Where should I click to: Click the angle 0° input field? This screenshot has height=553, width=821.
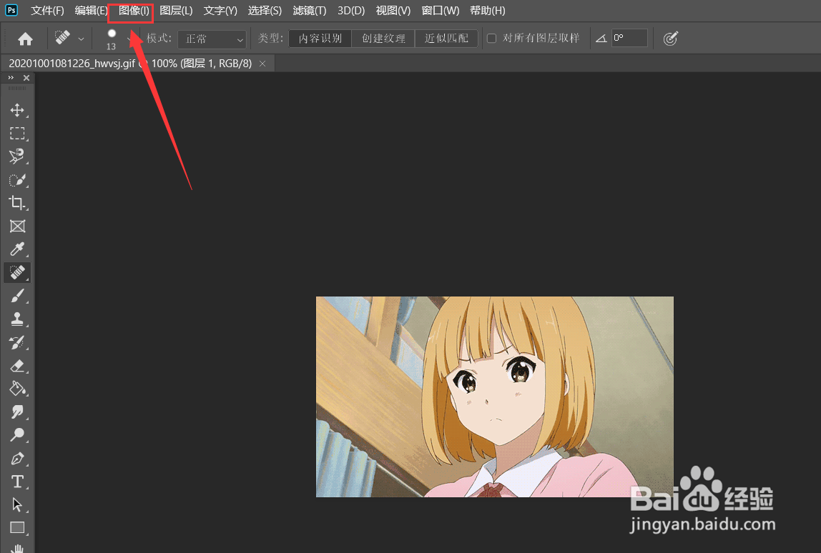[629, 38]
